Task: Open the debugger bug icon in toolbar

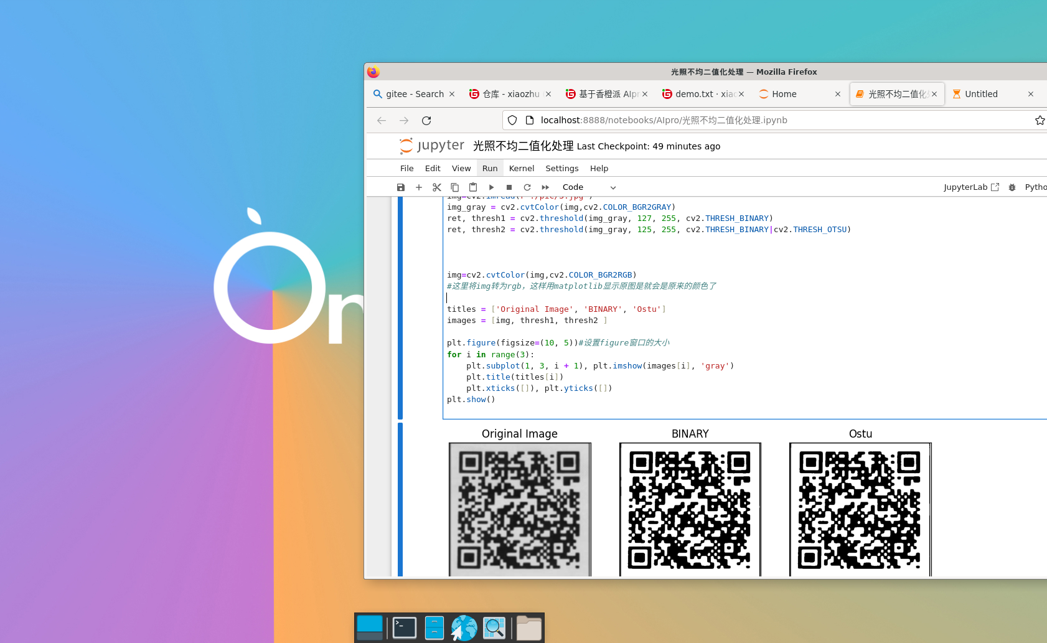Action: click(x=1012, y=187)
